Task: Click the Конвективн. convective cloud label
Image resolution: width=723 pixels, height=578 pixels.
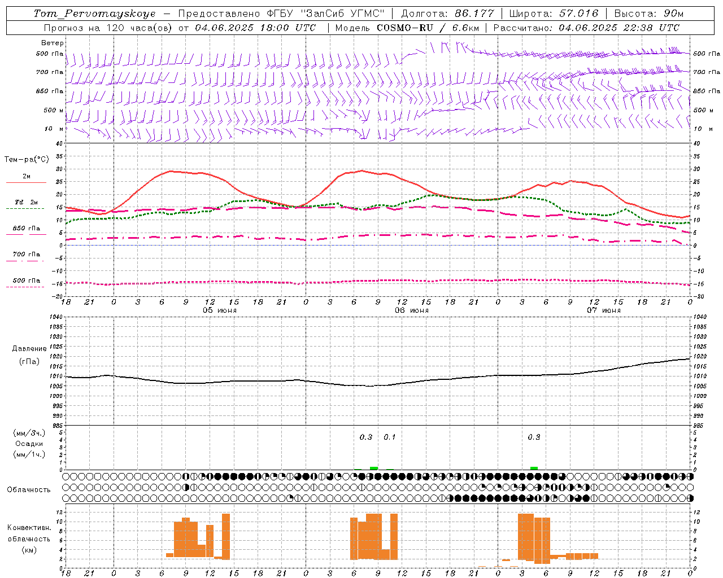Action: [x=29, y=528]
